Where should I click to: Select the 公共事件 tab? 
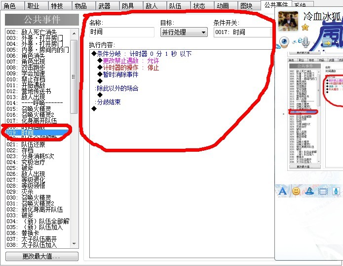276,5
